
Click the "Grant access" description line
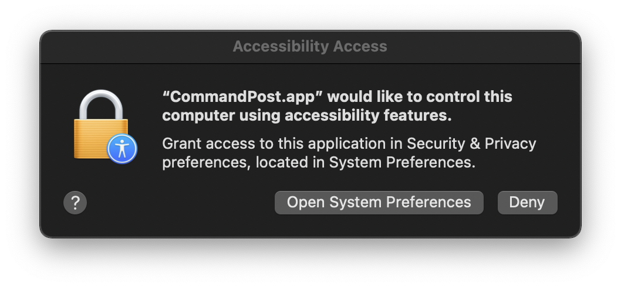pyautogui.click(x=349, y=143)
